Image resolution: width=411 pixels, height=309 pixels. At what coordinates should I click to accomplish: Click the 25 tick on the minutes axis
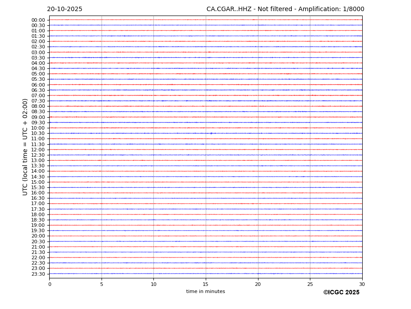click(310, 284)
